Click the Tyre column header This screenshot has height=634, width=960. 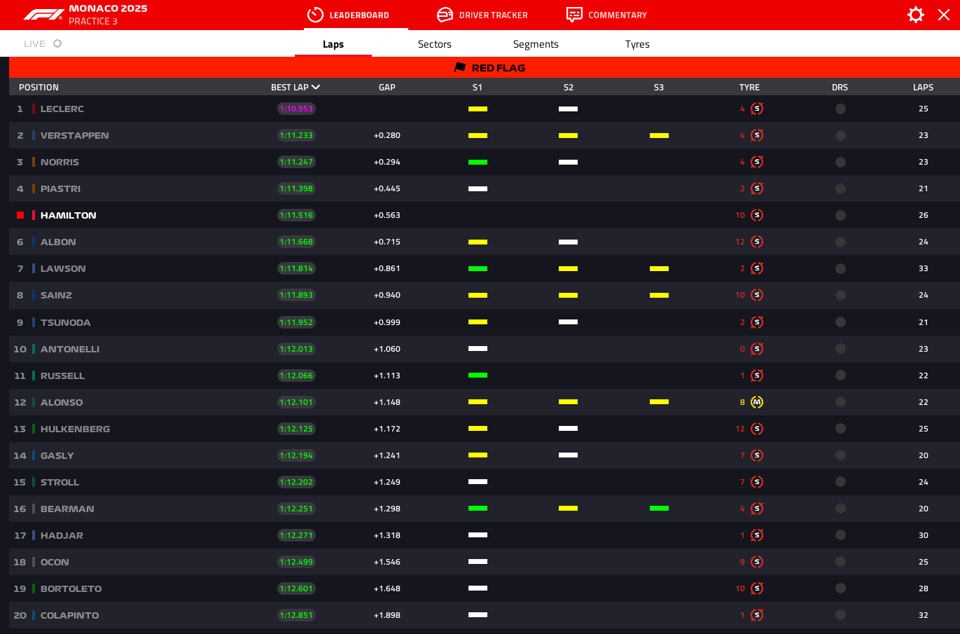pos(749,88)
